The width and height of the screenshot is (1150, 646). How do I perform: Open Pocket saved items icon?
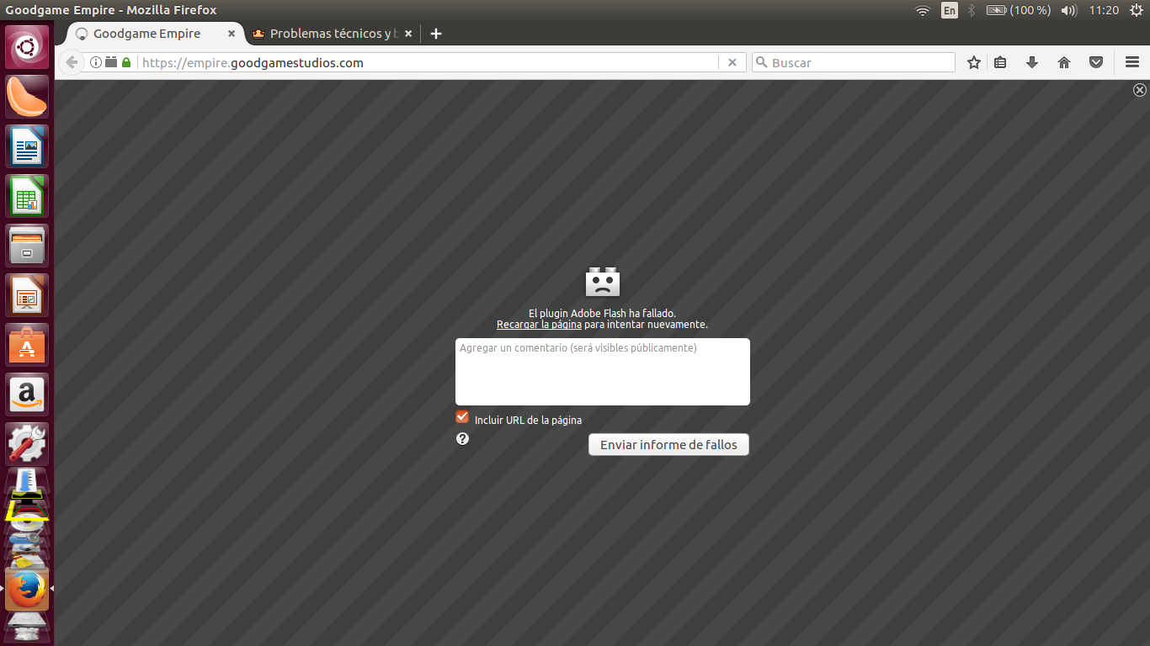click(1096, 62)
